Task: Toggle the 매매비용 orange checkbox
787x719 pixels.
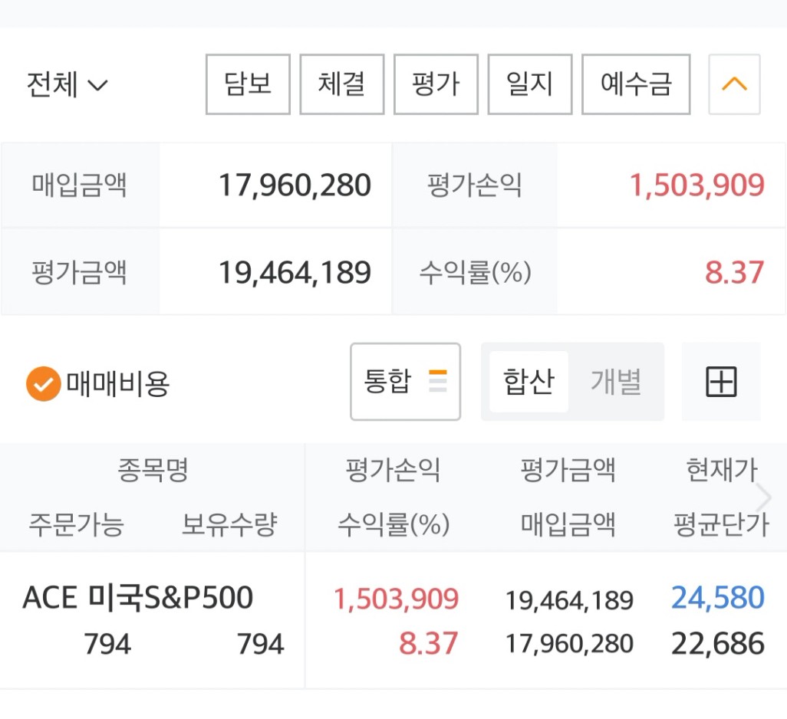Action: 43,383
